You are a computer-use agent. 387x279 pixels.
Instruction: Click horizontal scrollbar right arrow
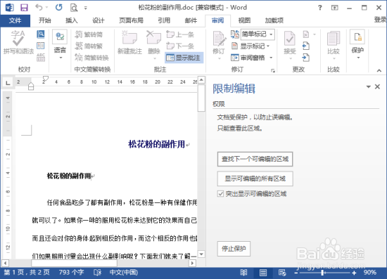[193, 264]
